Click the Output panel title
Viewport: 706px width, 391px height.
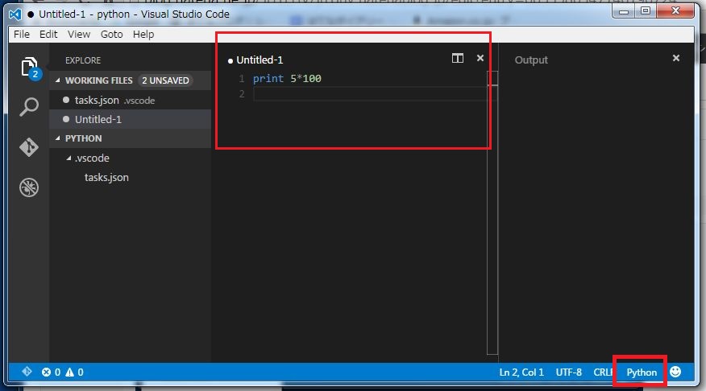[531, 60]
